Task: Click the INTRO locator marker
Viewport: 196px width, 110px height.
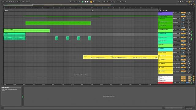Action: coord(6,10)
